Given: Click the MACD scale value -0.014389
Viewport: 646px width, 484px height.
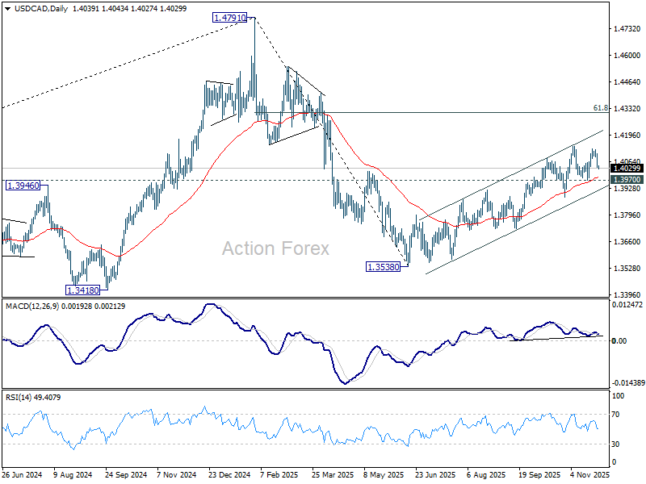Looking at the screenshot, I should pyautogui.click(x=627, y=383).
